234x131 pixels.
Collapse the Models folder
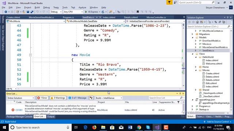[x=193, y=37]
